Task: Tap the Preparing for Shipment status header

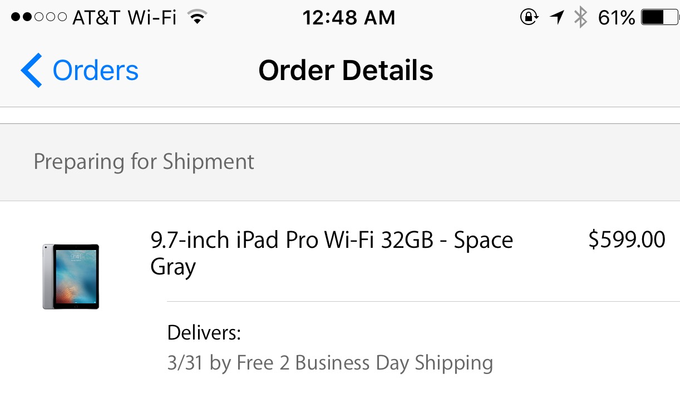Action: pos(144,162)
